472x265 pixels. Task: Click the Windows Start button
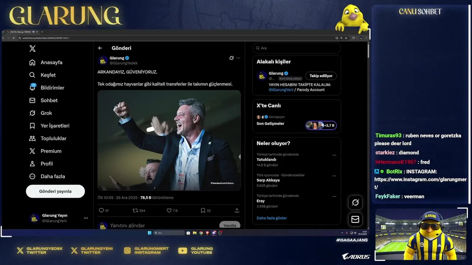pos(149,233)
